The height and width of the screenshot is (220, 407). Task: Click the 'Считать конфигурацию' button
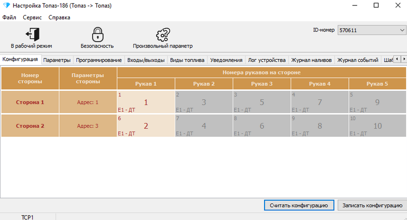pyautogui.click(x=299, y=205)
